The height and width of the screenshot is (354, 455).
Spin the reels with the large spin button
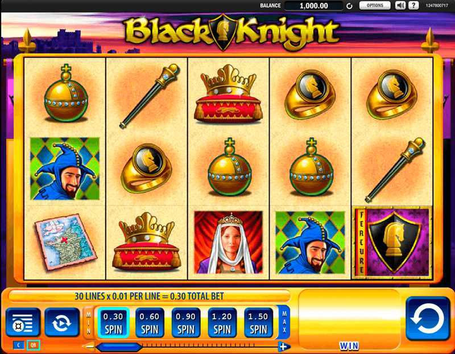[428, 318]
